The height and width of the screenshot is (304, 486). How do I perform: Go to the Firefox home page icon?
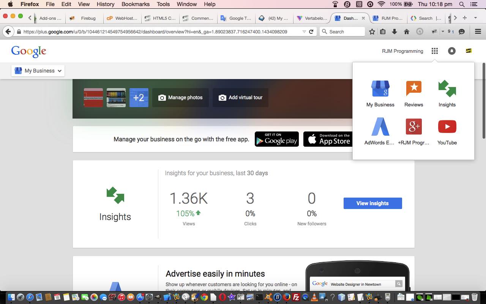tap(407, 32)
